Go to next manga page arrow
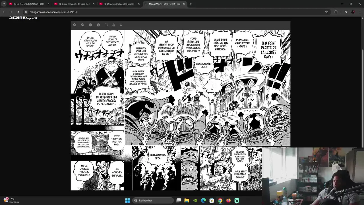The height and width of the screenshot is (205, 364). point(98,25)
